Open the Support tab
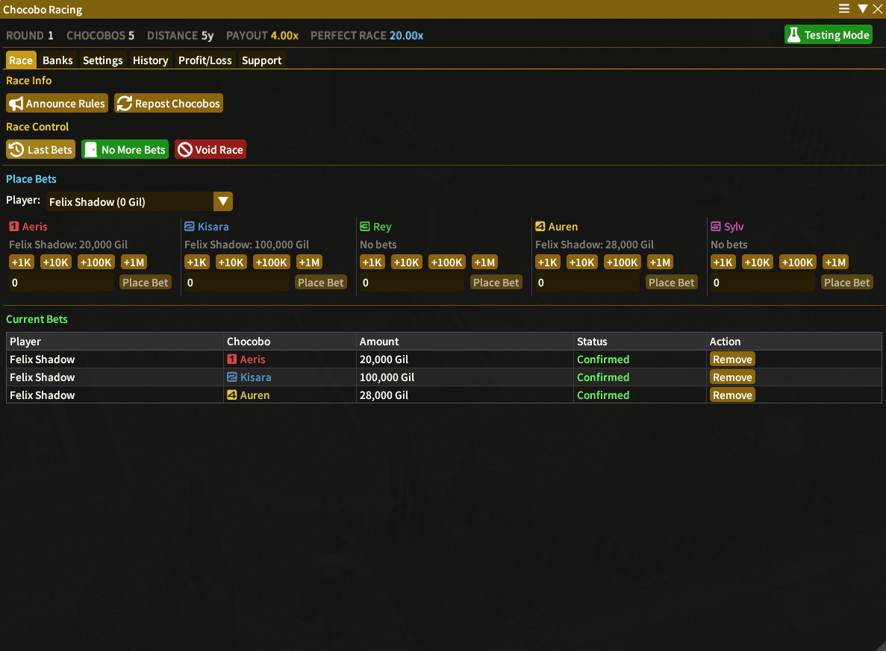Viewport: 886px width, 651px height. [x=261, y=60]
